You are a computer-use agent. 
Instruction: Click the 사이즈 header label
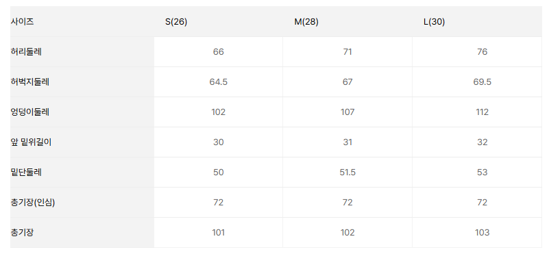tap(23, 22)
